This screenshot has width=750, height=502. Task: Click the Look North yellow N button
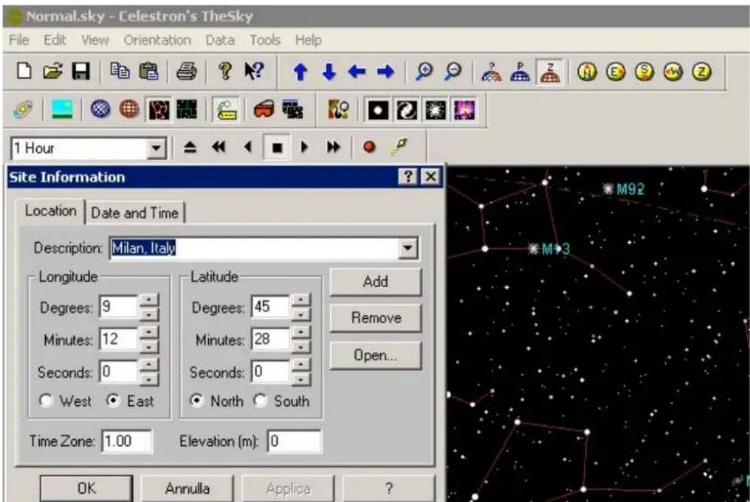tap(587, 72)
